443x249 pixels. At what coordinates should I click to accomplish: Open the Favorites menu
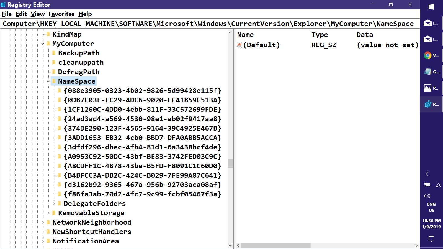tap(61, 14)
